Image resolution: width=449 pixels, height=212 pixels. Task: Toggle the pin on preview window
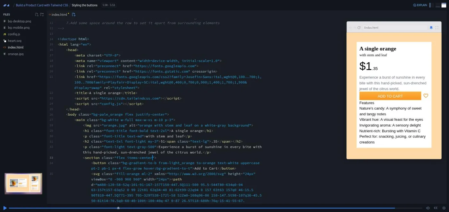431,28
